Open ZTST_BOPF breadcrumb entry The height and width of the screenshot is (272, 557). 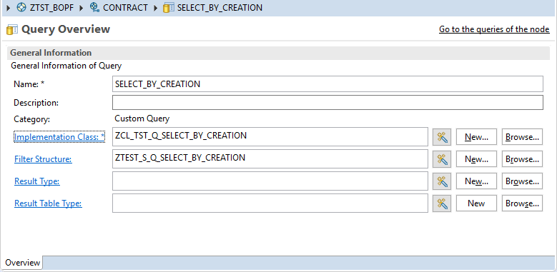pos(52,8)
